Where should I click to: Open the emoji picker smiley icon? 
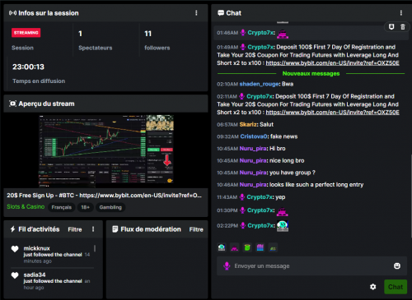pos(397,265)
